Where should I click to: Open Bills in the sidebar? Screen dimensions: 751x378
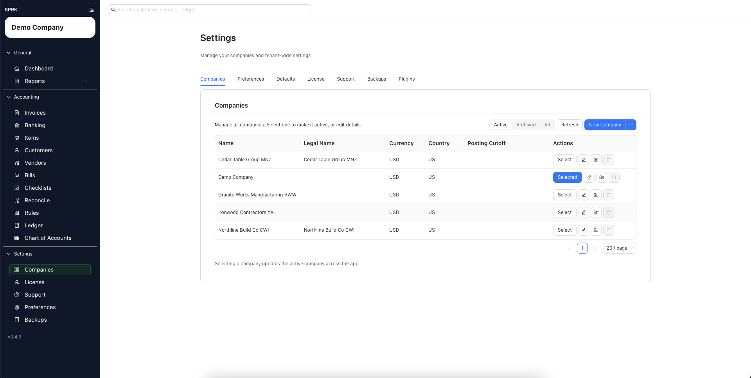coord(50,175)
